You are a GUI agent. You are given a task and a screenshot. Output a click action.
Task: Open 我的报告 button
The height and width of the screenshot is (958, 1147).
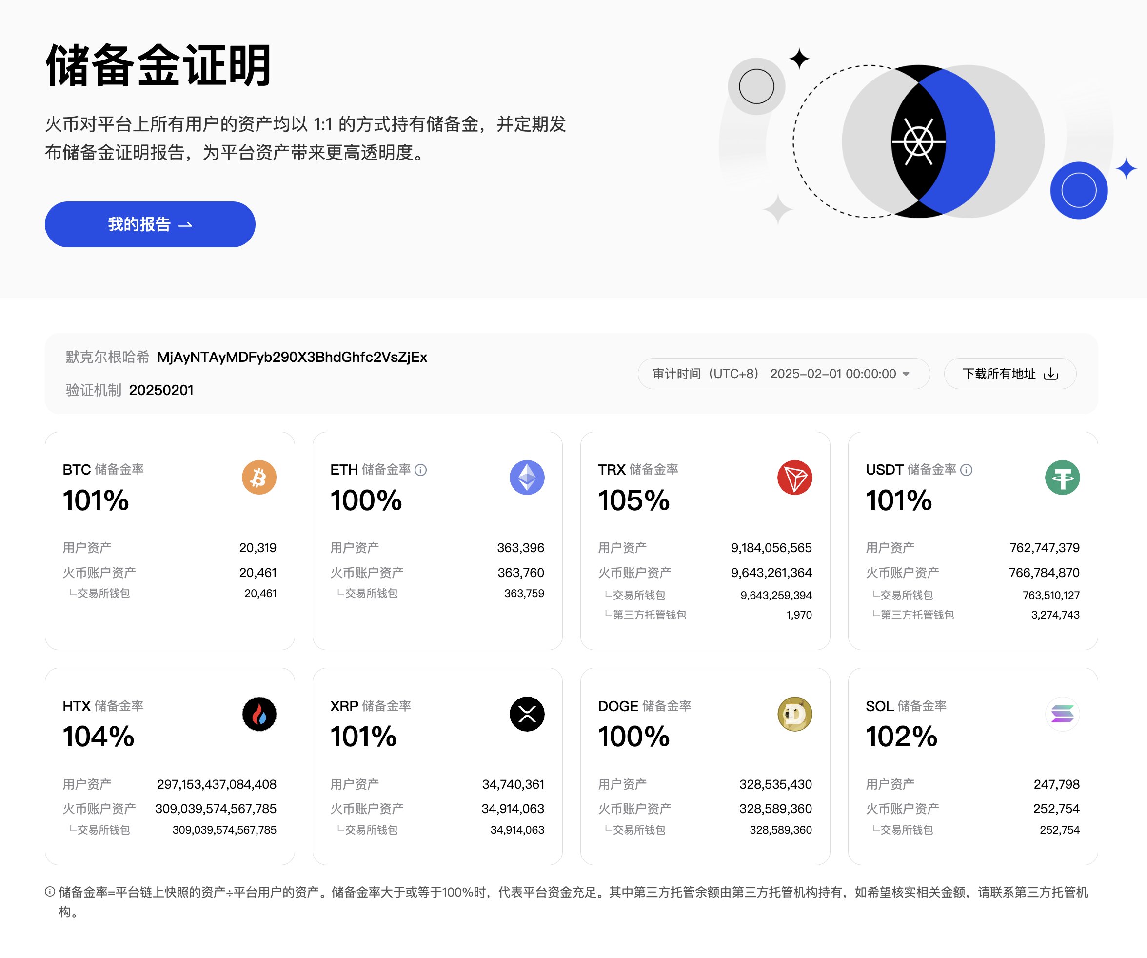point(150,224)
